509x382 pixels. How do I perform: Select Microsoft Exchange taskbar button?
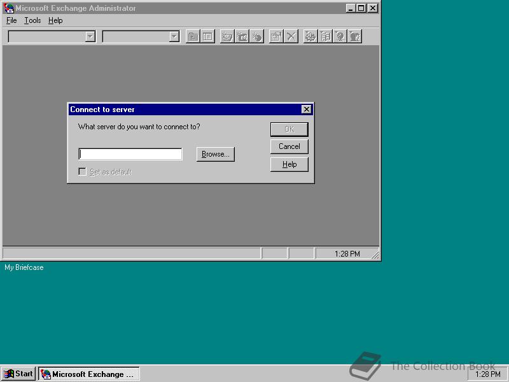[89, 374]
